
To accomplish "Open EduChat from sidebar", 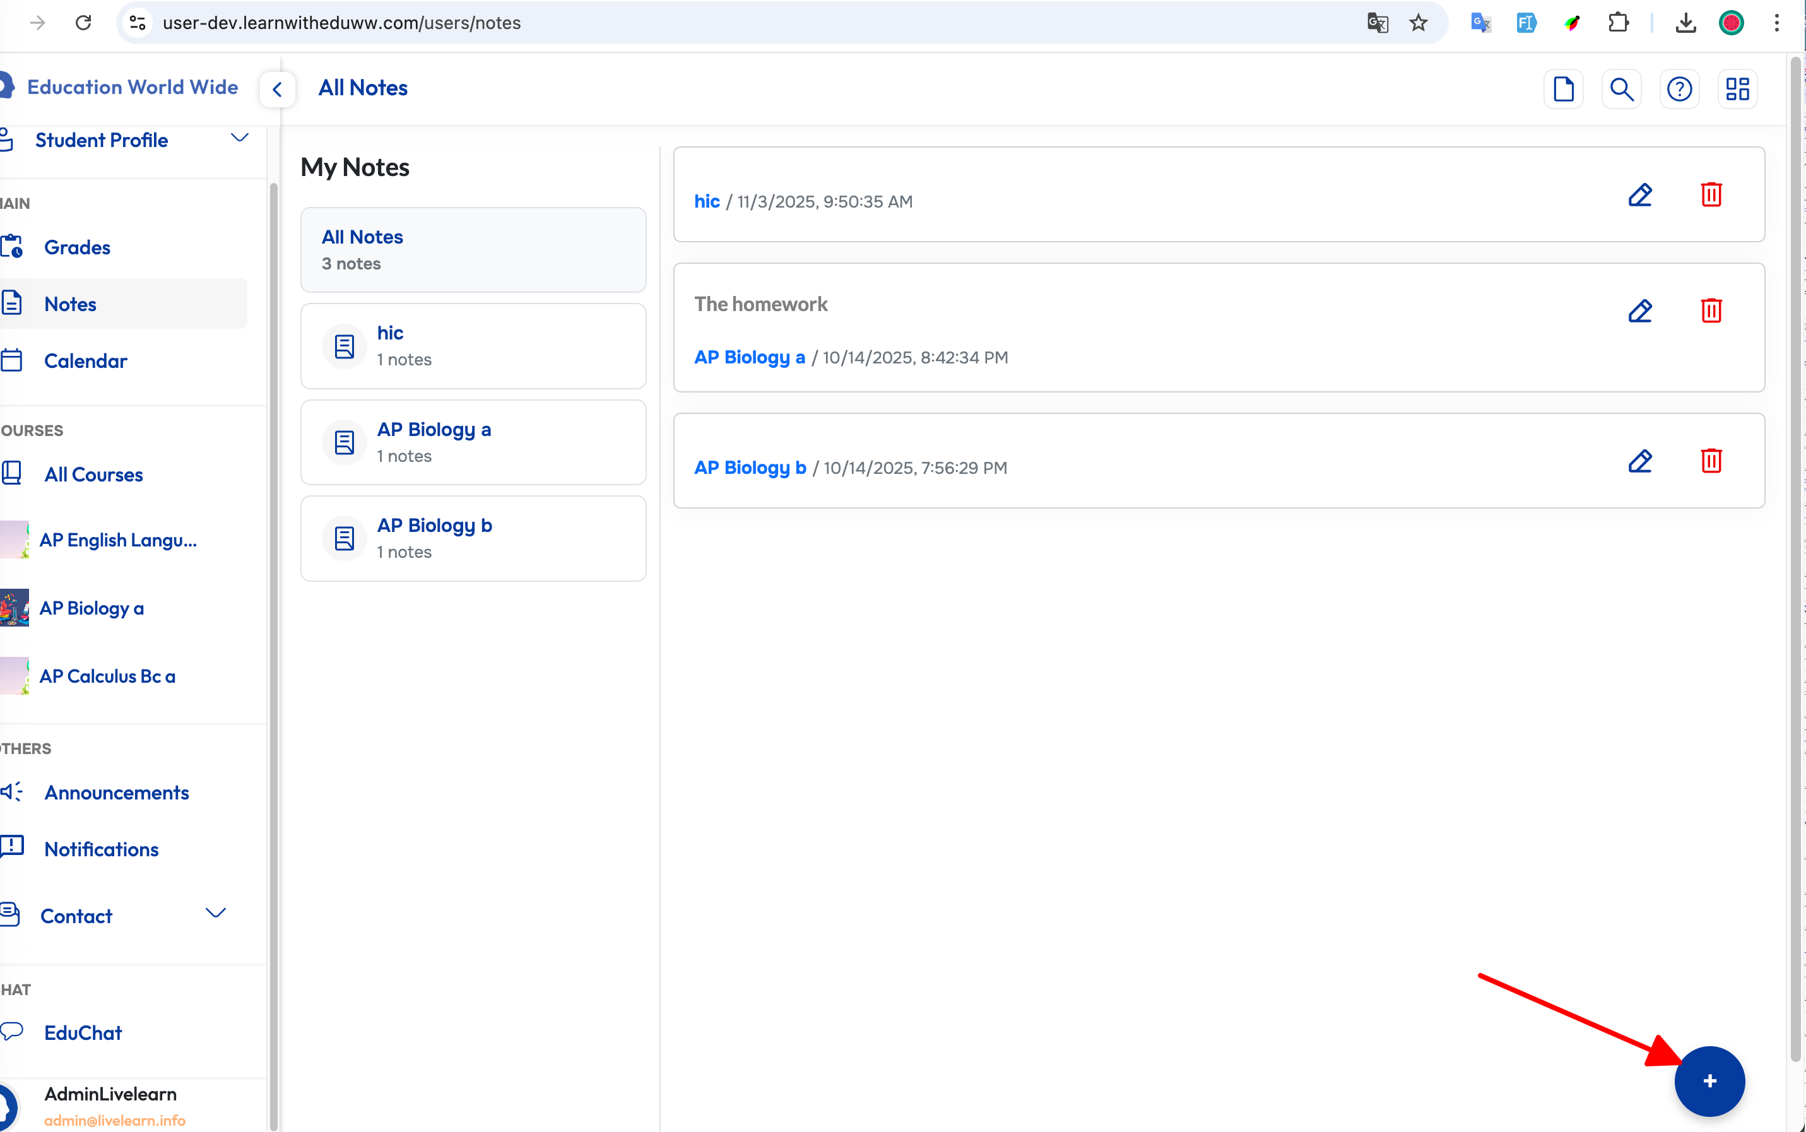I will click(x=83, y=1032).
